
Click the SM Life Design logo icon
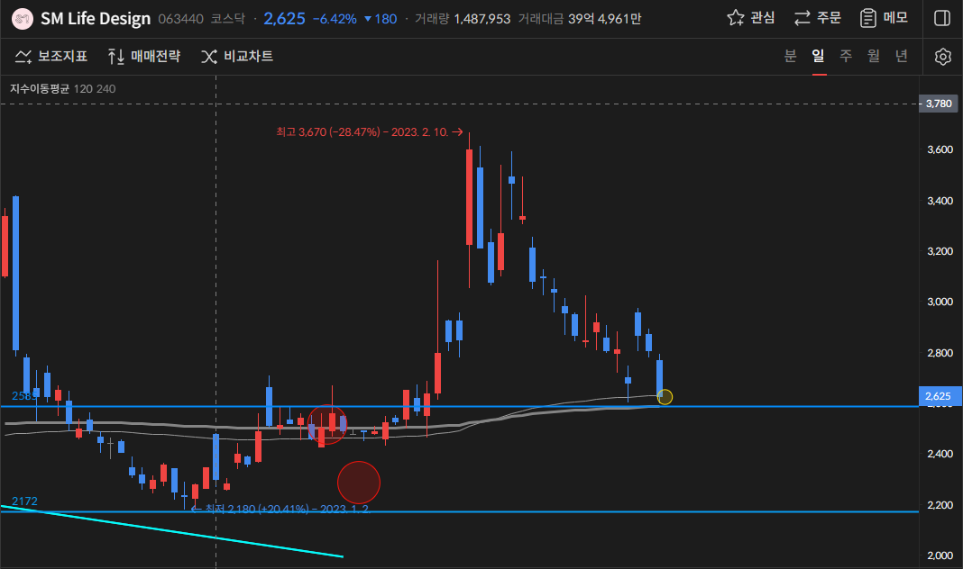point(23,19)
